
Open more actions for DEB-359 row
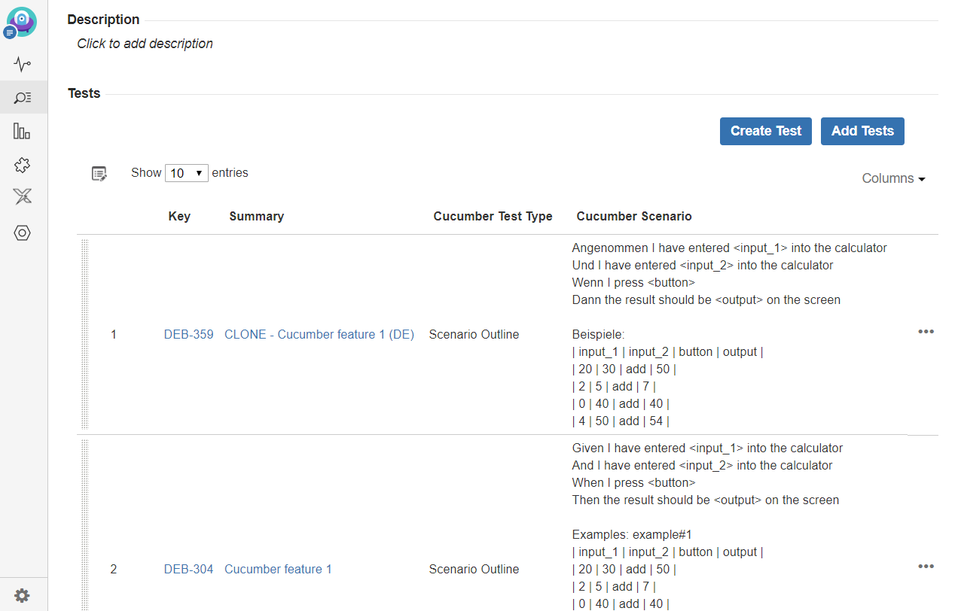coord(926,332)
